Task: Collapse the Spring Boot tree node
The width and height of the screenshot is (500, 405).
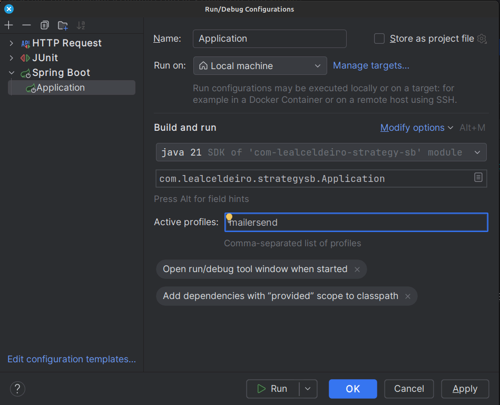Action: tap(12, 72)
